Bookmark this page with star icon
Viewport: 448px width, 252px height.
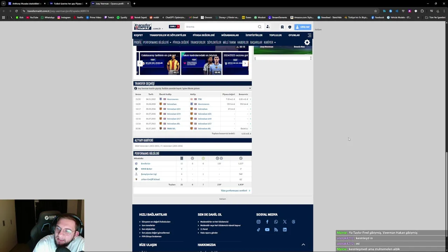(376, 11)
